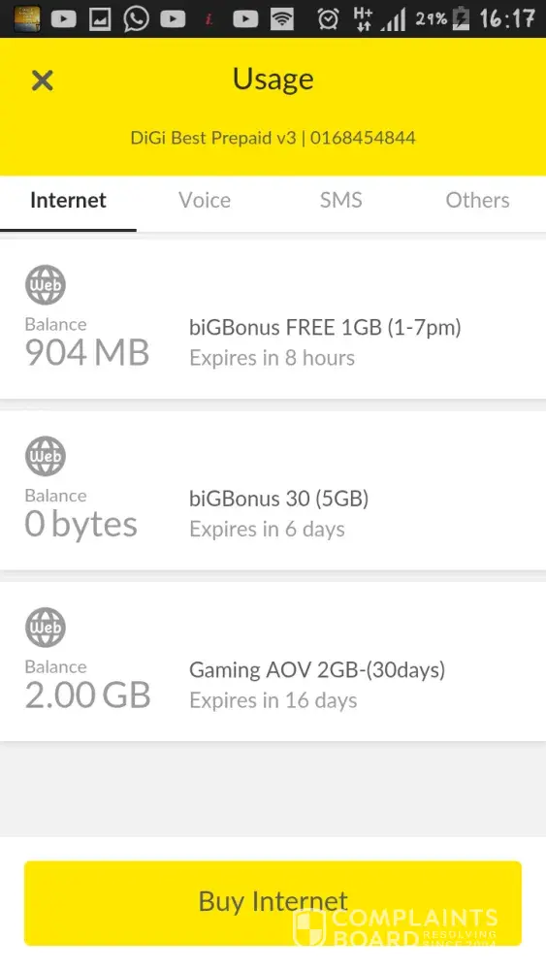Tap DiGi Best Prepaid v3 account number
Image resolution: width=546 pixels, height=970 pixels.
pos(363,138)
